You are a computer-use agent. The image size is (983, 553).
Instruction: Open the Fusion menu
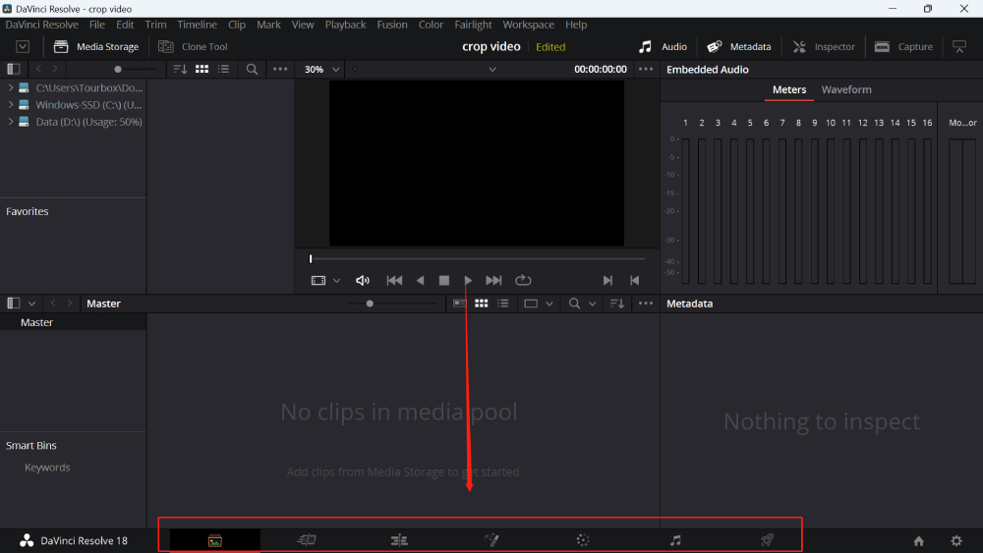(x=392, y=25)
